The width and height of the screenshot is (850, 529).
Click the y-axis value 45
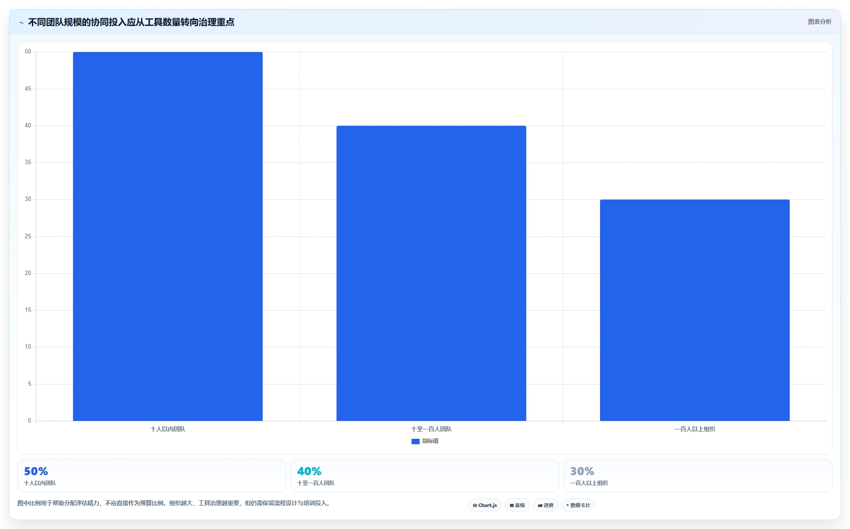(28, 89)
